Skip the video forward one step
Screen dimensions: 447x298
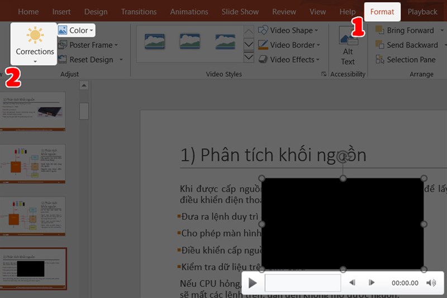[x=372, y=283]
